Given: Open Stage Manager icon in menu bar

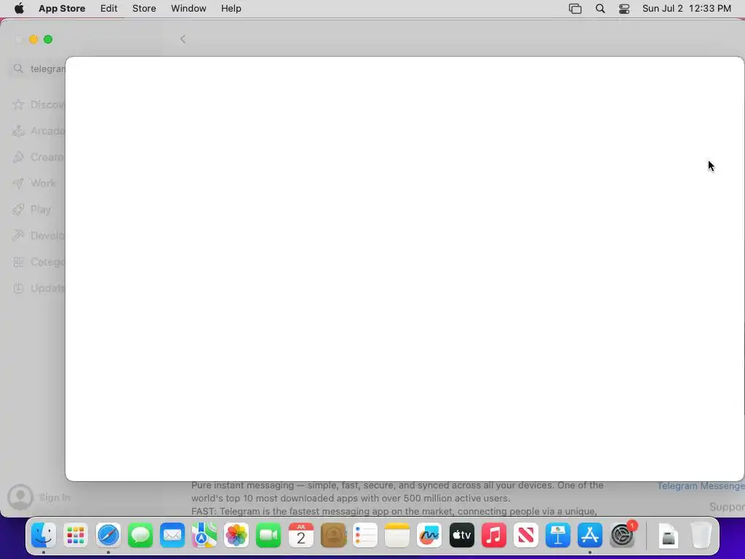Looking at the screenshot, I should pos(575,9).
